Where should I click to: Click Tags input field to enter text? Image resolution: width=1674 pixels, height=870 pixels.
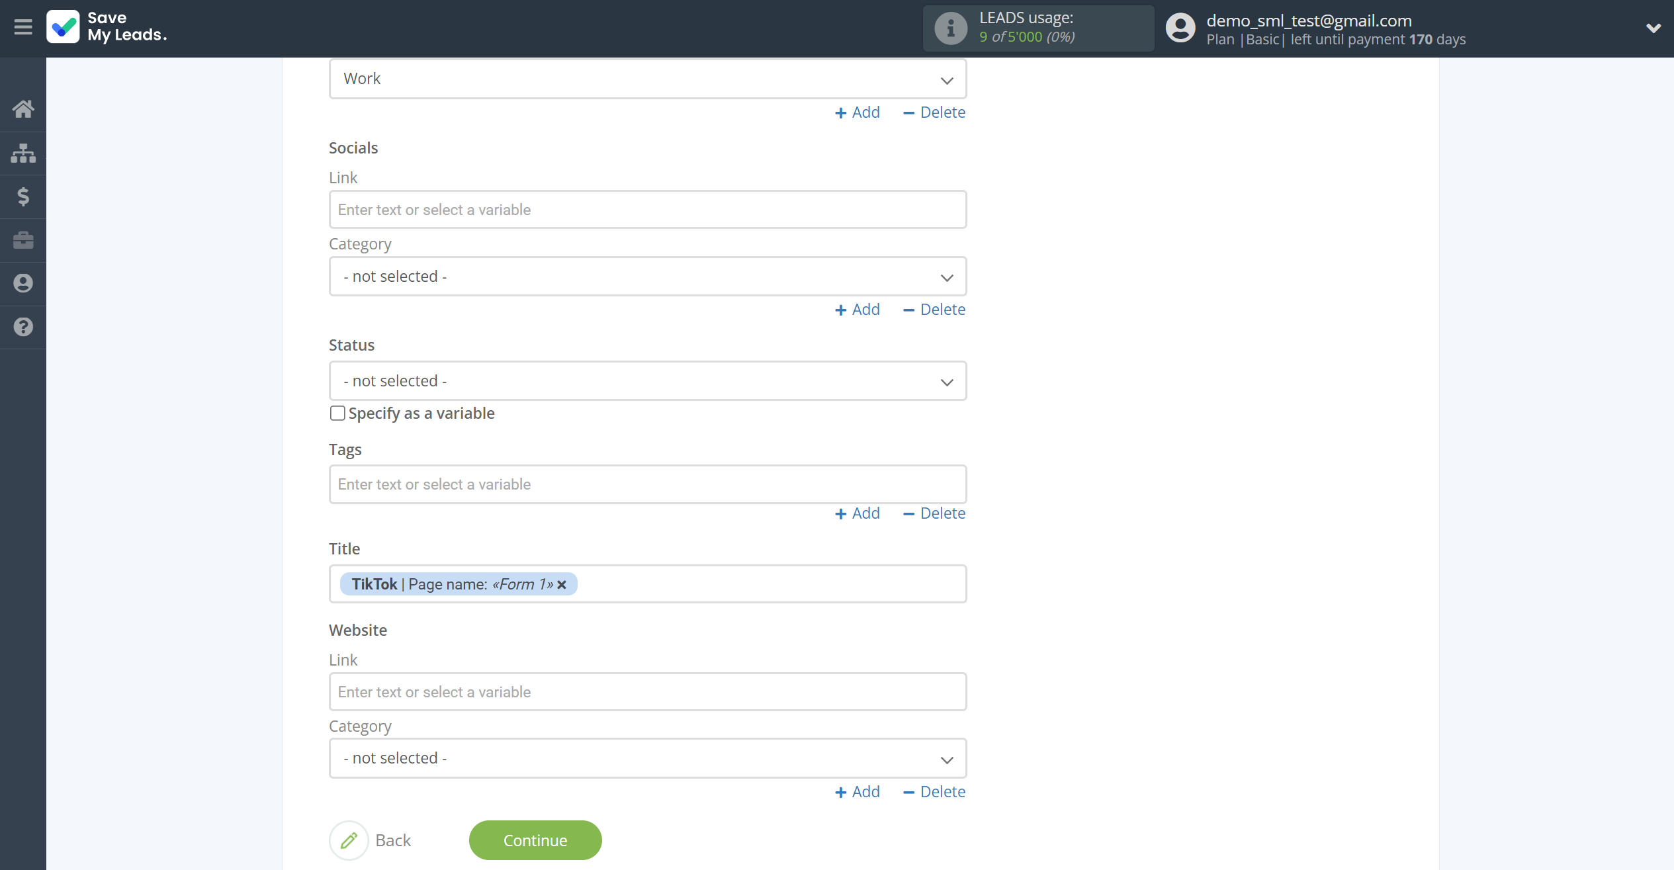648,484
